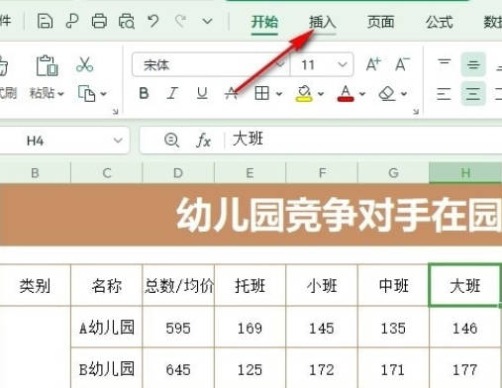Viewport: 502px width, 388px height.
Task: Expand the Copy options arrow
Action: (x=103, y=94)
